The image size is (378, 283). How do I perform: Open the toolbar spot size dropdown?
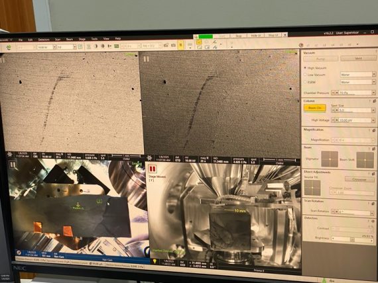[75, 47]
